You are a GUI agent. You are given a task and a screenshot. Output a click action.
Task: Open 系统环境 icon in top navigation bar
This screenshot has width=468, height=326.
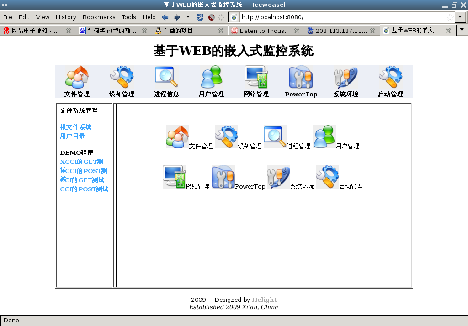[346, 78]
